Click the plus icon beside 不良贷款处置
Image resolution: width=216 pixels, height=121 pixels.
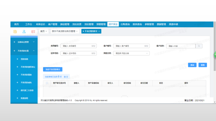(14, 51)
